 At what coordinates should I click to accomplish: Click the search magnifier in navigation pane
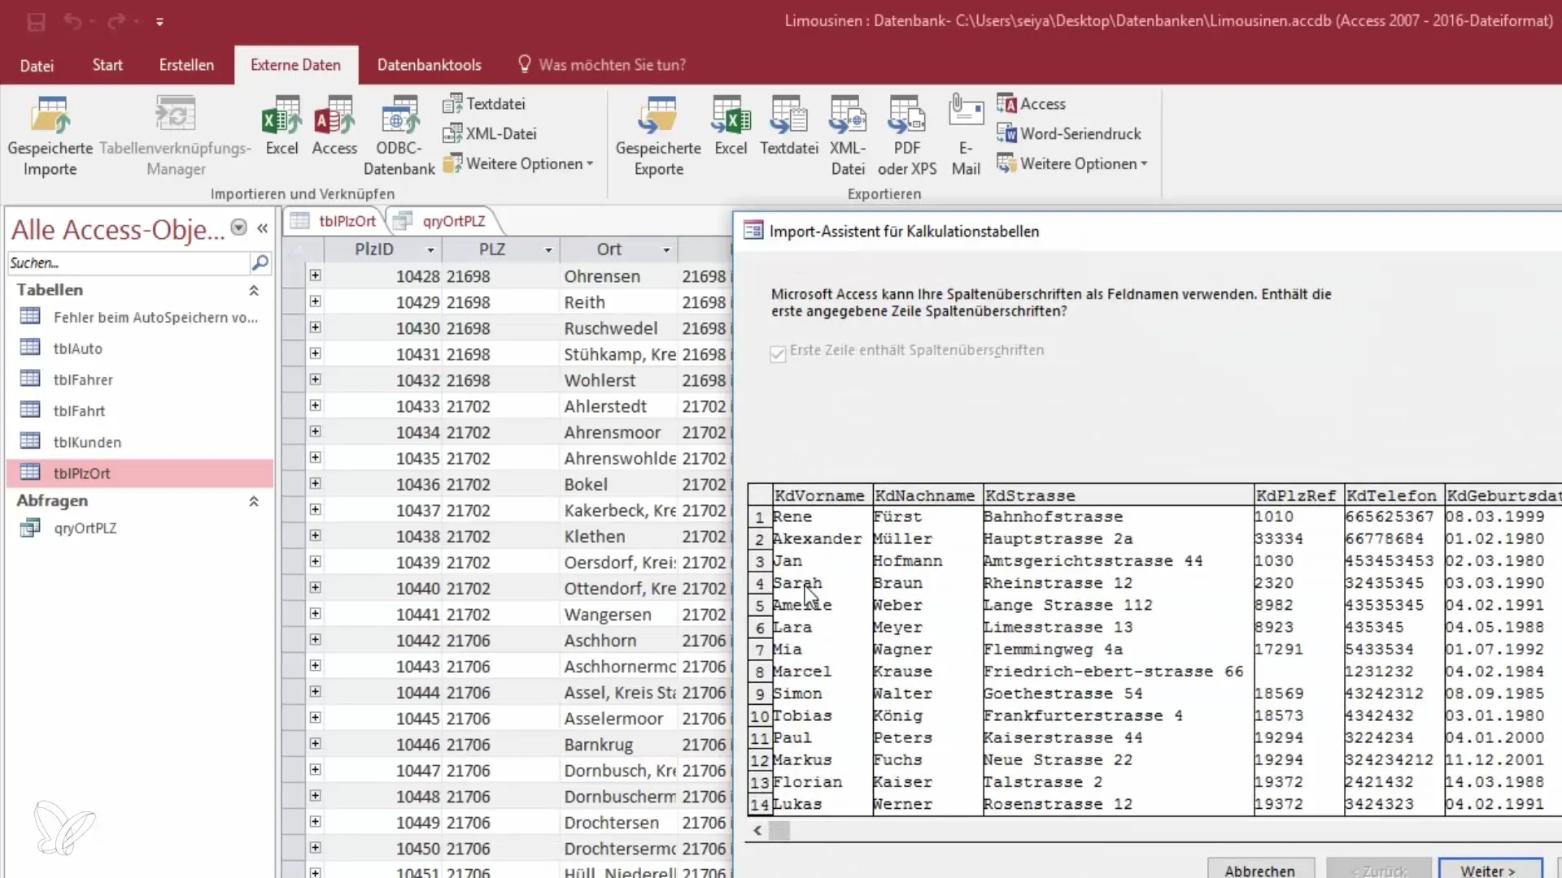click(x=260, y=263)
